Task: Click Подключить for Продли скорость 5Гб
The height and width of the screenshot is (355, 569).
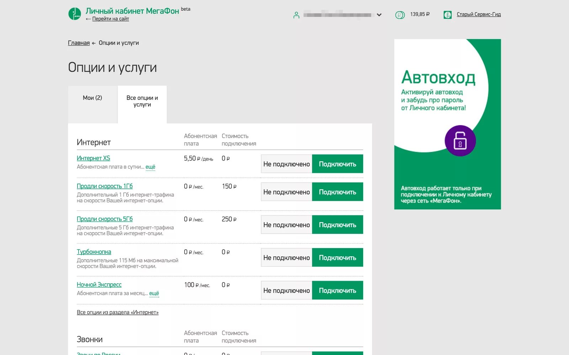Action: tap(337, 225)
